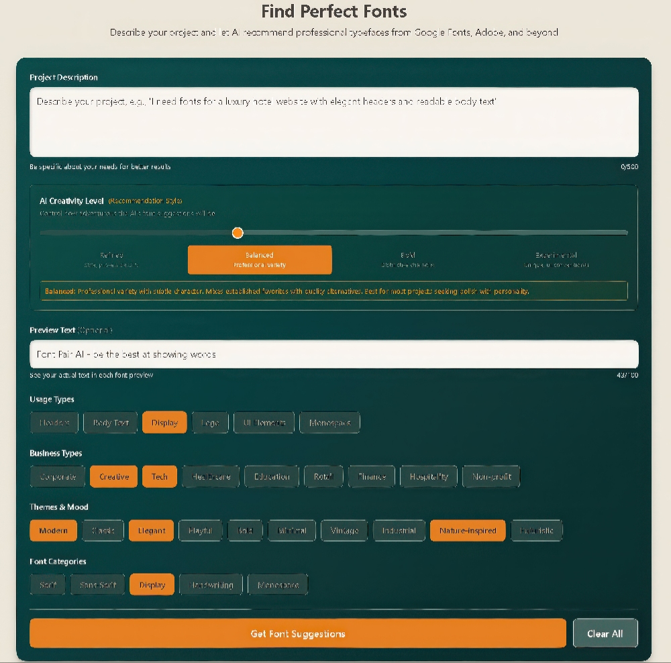The image size is (671, 663).
Task: Click the AI Creativity Level slider handle
Action: click(238, 233)
